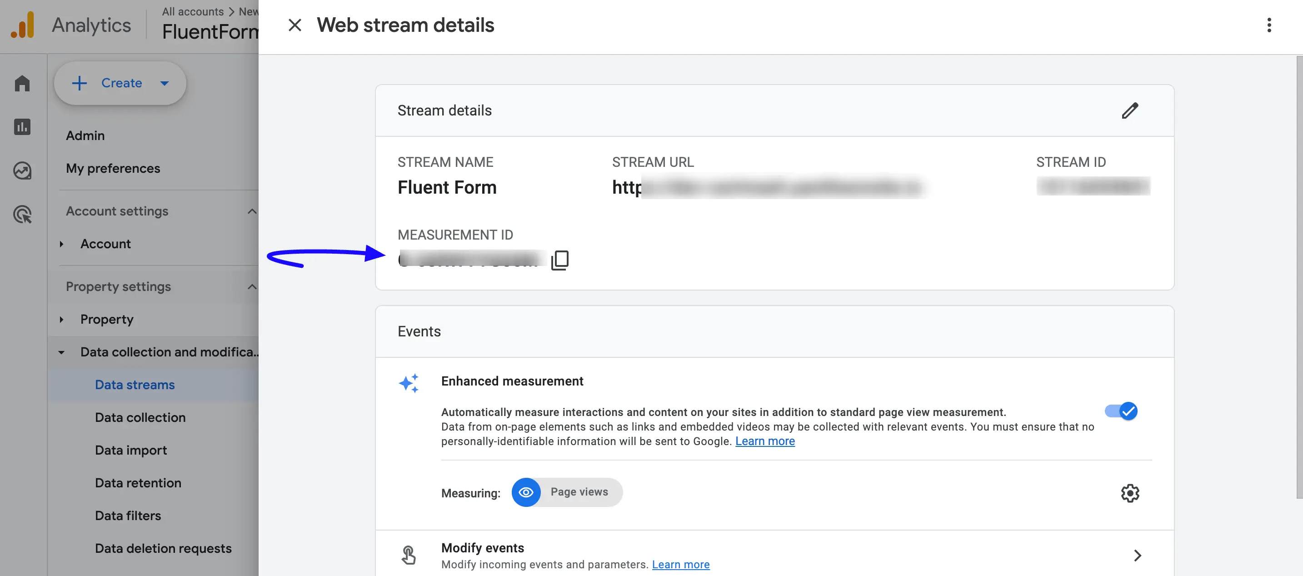Viewport: 1303px width, 576px height.
Task: Click the blurred Measurement ID value
Action: pos(472,259)
